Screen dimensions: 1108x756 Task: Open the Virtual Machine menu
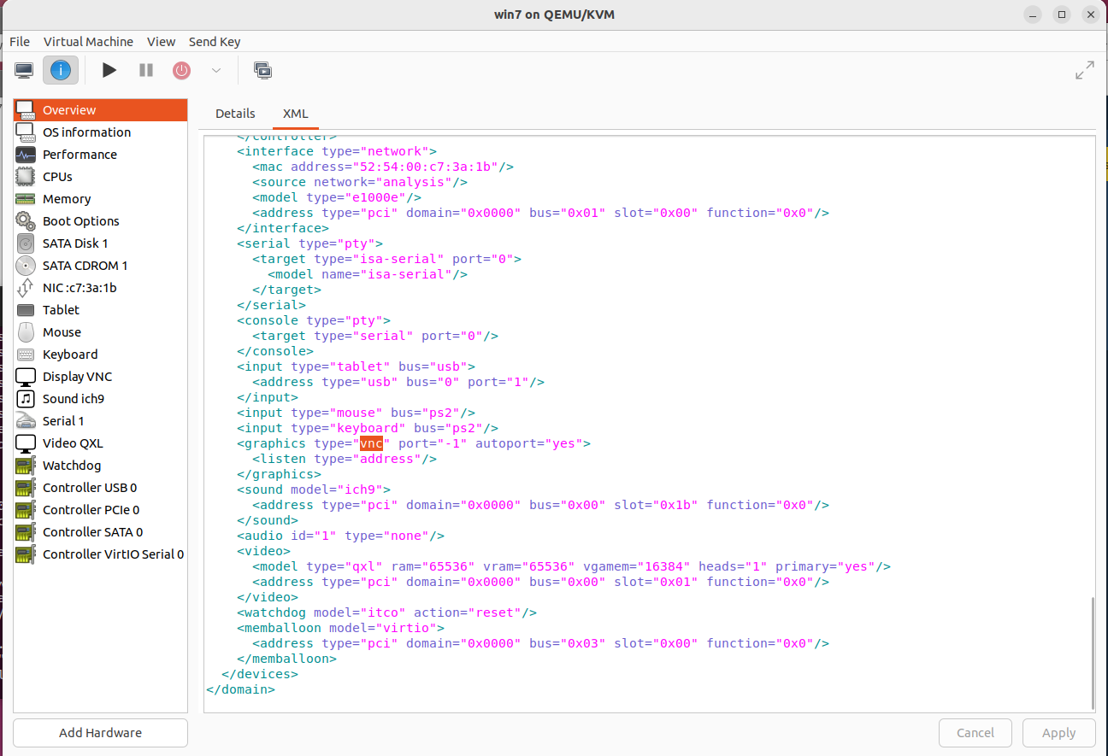[x=88, y=41]
